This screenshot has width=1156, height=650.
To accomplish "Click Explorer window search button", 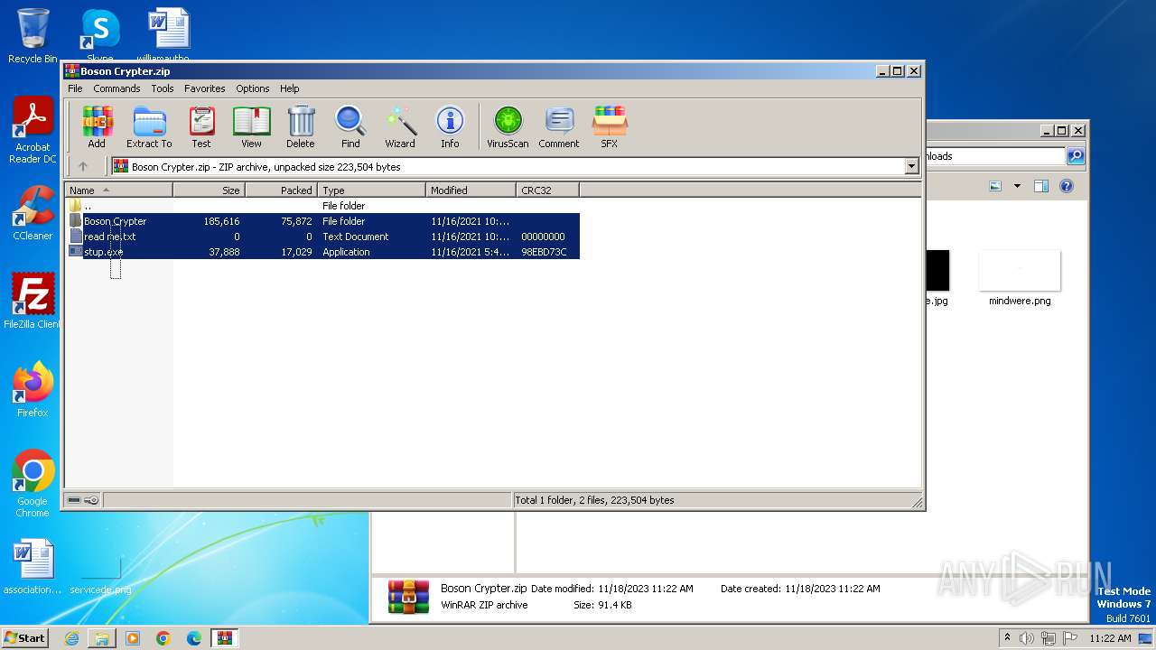I will pos(1076,156).
